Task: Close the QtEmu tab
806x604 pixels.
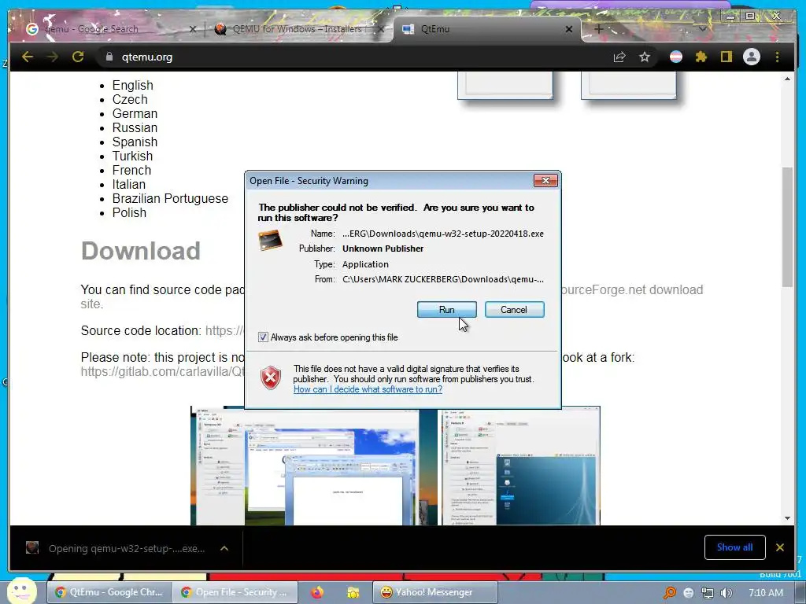Action: (568, 29)
